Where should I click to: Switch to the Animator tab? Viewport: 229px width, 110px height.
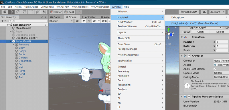click(89, 17)
